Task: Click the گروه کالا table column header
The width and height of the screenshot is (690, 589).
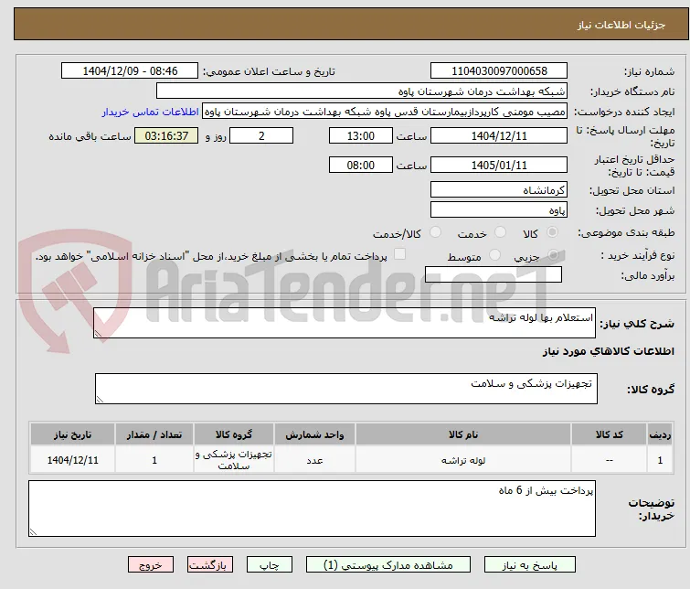Action: 234,434
